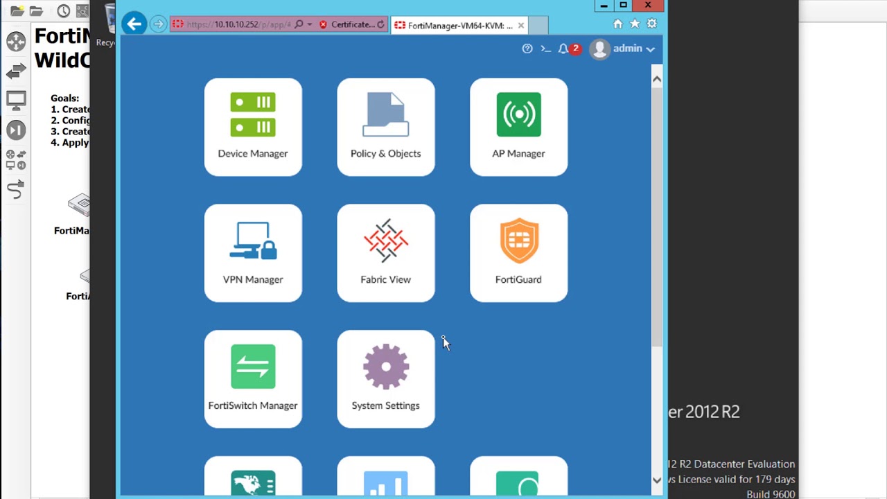Viewport: 887px width, 499px height.
Task: Click the monitor icon in left sidebar
Action: click(x=16, y=100)
